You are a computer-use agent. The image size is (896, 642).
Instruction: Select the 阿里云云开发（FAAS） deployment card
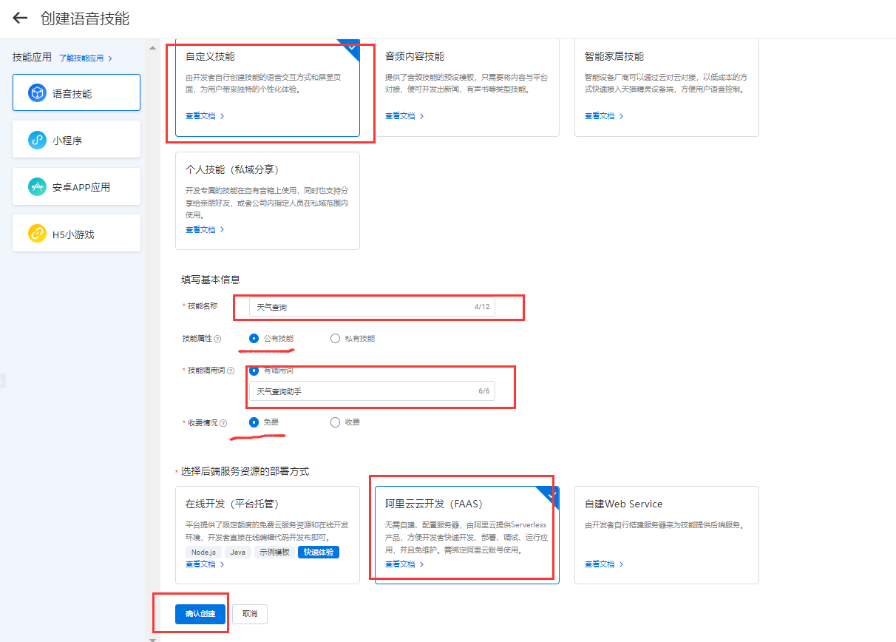[467, 535]
